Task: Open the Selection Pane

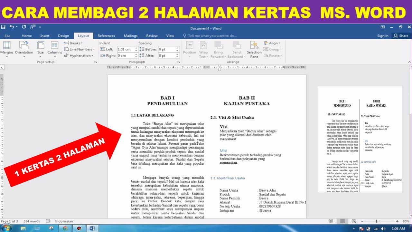Action: coord(254,50)
